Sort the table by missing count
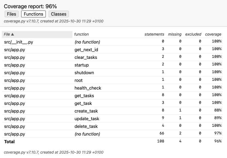The image size is (227, 158). click(x=175, y=34)
